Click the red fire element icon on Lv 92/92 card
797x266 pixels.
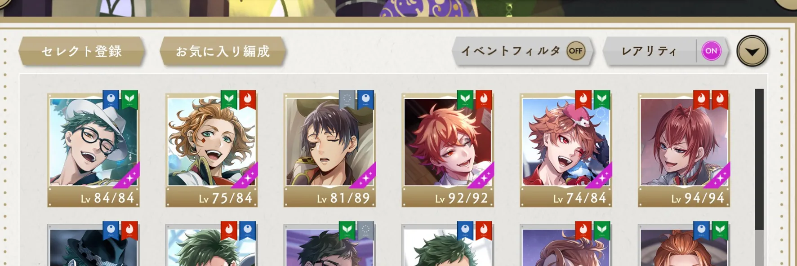(x=484, y=100)
